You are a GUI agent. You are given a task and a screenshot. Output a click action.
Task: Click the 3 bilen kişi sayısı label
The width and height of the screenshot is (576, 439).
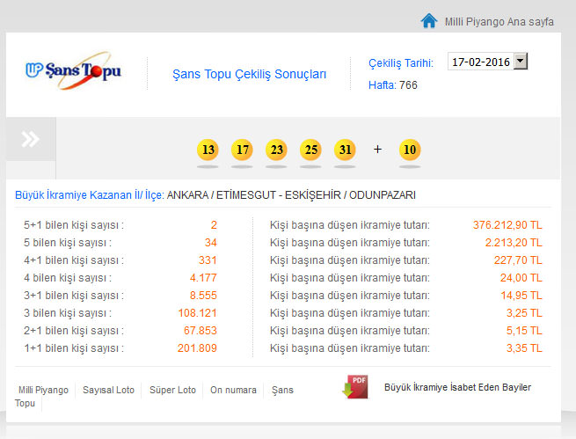68,313
